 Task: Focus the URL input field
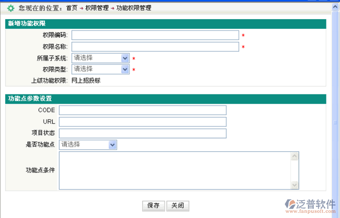(143, 122)
